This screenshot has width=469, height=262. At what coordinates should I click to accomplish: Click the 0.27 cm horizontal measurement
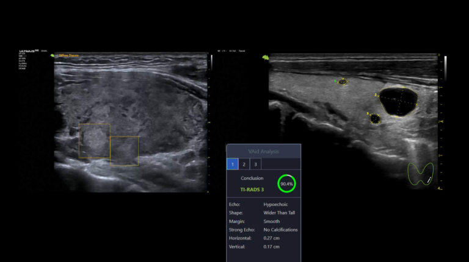[x=271, y=238]
